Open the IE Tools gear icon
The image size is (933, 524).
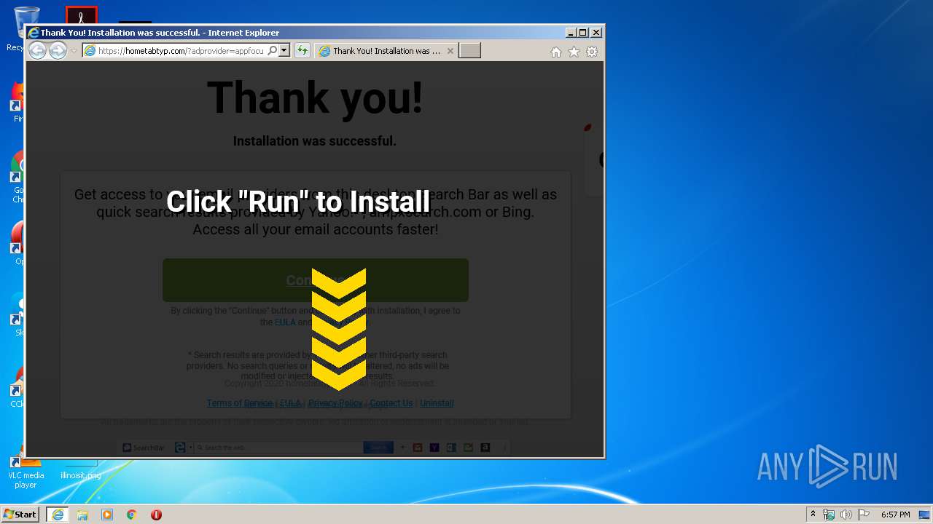click(x=592, y=52)
